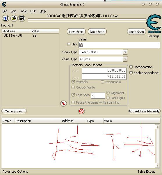Click the Undo Scan button
162x175 pixels.
coord(136,32)
